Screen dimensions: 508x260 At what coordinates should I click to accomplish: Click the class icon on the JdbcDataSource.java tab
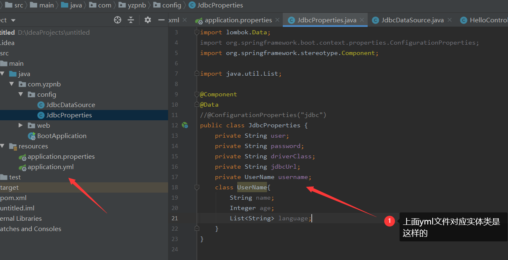(376, 20)
